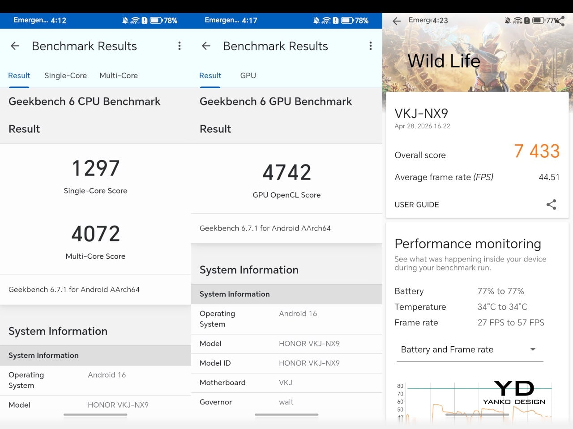
Task: Tap the 4742 GPU OpenCL Score
Action: (x=286, y=172)
